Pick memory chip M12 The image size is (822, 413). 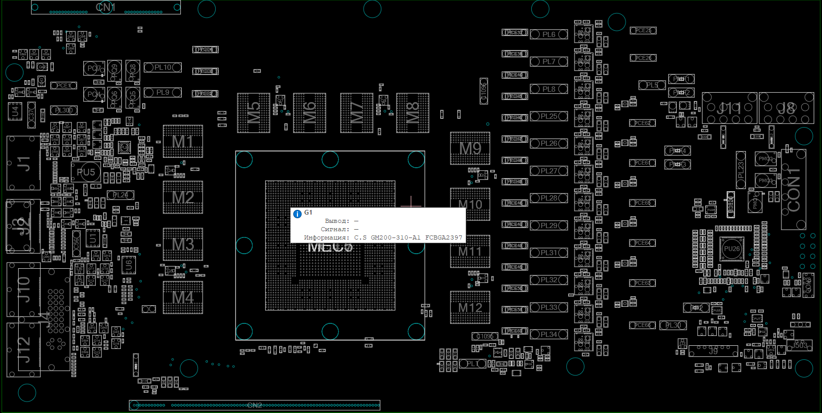pyautogui.click(x=470, y=308)
